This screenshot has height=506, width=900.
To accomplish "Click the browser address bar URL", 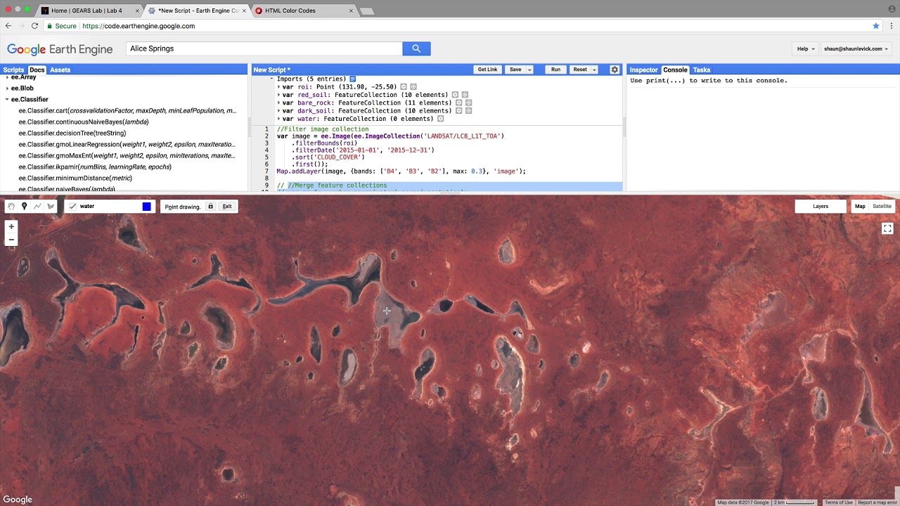I will (x=139, y=26).
